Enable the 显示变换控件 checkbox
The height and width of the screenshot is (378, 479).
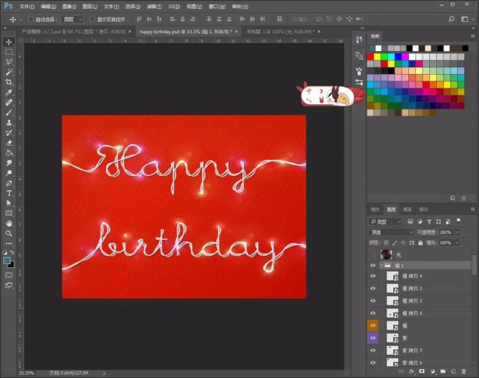(x=92, y=19)
